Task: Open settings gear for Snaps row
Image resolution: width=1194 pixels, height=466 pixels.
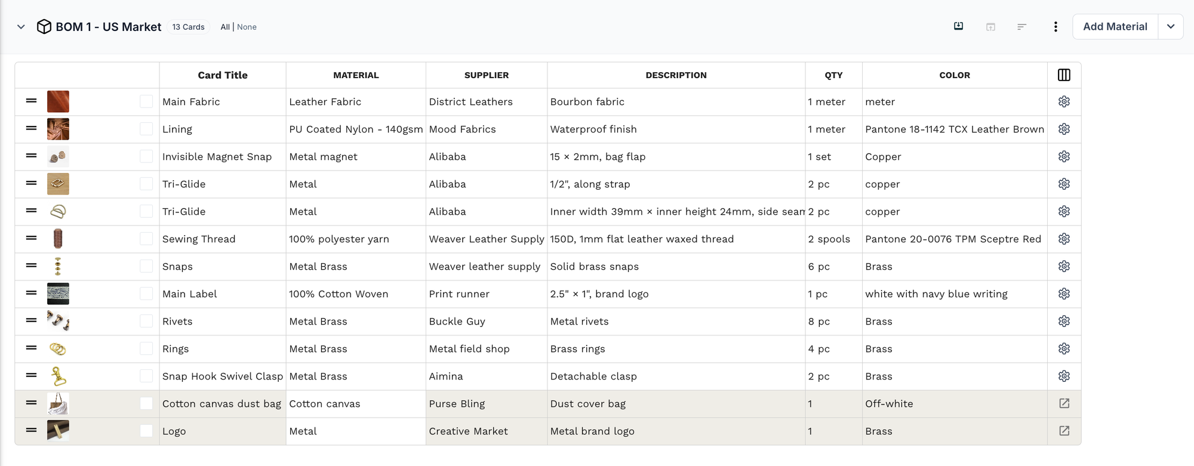Action: click(1064, 266)
